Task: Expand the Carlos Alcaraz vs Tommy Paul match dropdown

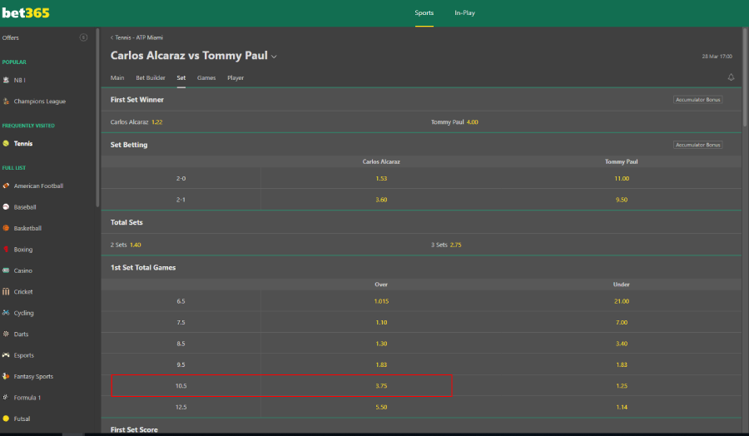Action: [x=274, y=57]
